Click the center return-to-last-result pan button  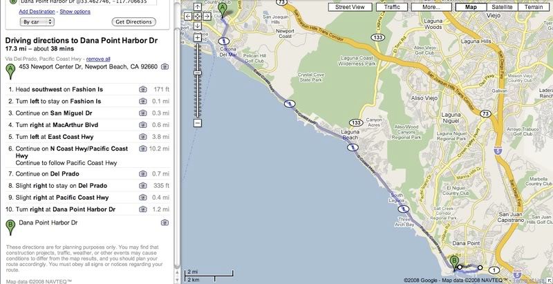pyautogui.click(x=198, y=16)
